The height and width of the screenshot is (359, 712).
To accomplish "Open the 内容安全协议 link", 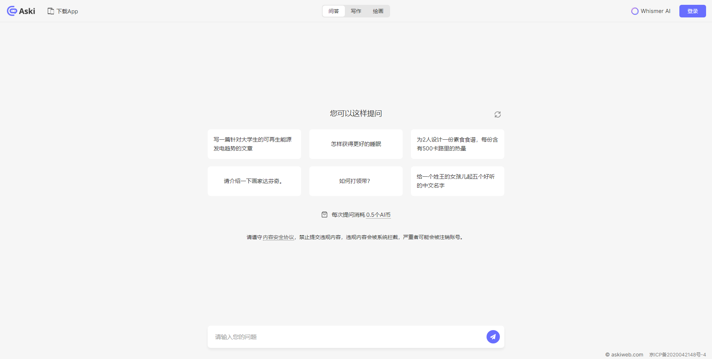I will (x=278, y=237).
